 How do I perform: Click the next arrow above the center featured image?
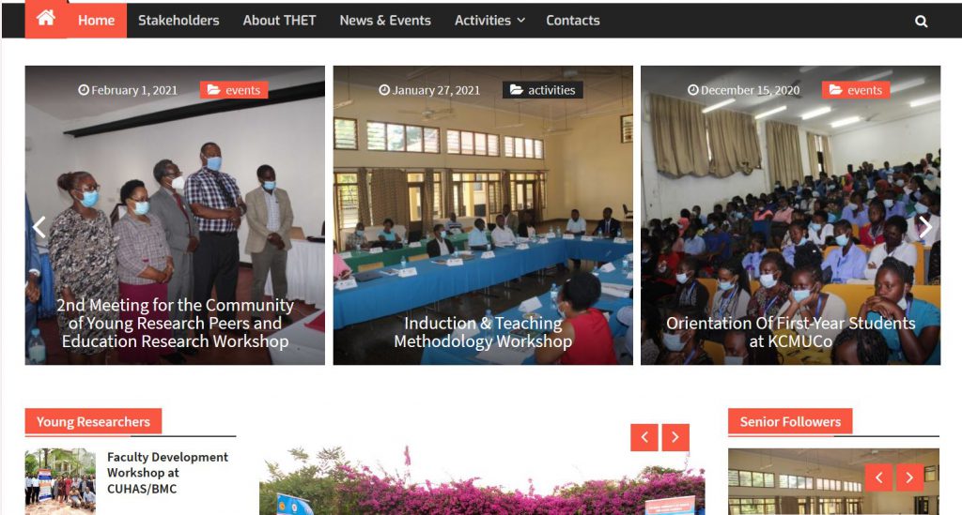675,437
